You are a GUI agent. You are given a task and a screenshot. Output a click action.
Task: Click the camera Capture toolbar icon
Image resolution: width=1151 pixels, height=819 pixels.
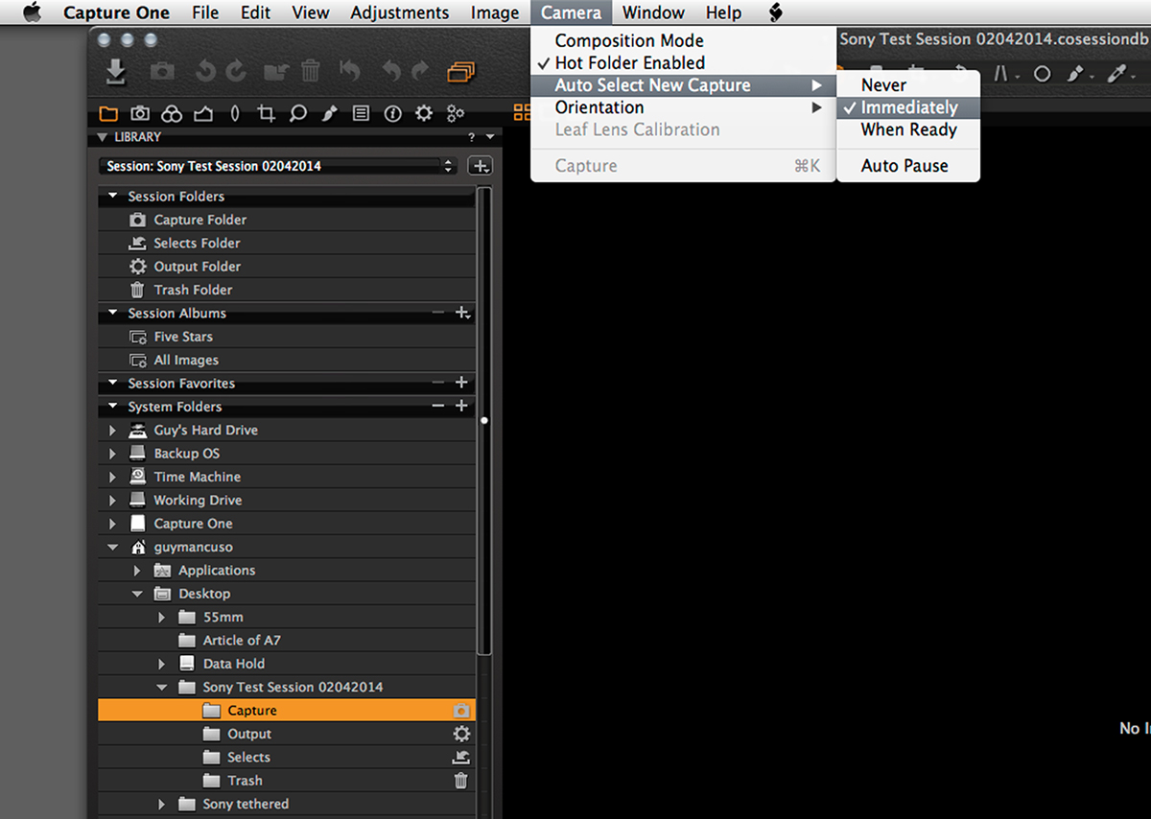(x=163, y=72)
